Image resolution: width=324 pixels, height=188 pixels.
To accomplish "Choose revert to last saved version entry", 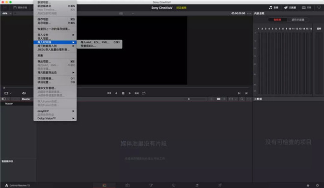I will tap(55, 29).
